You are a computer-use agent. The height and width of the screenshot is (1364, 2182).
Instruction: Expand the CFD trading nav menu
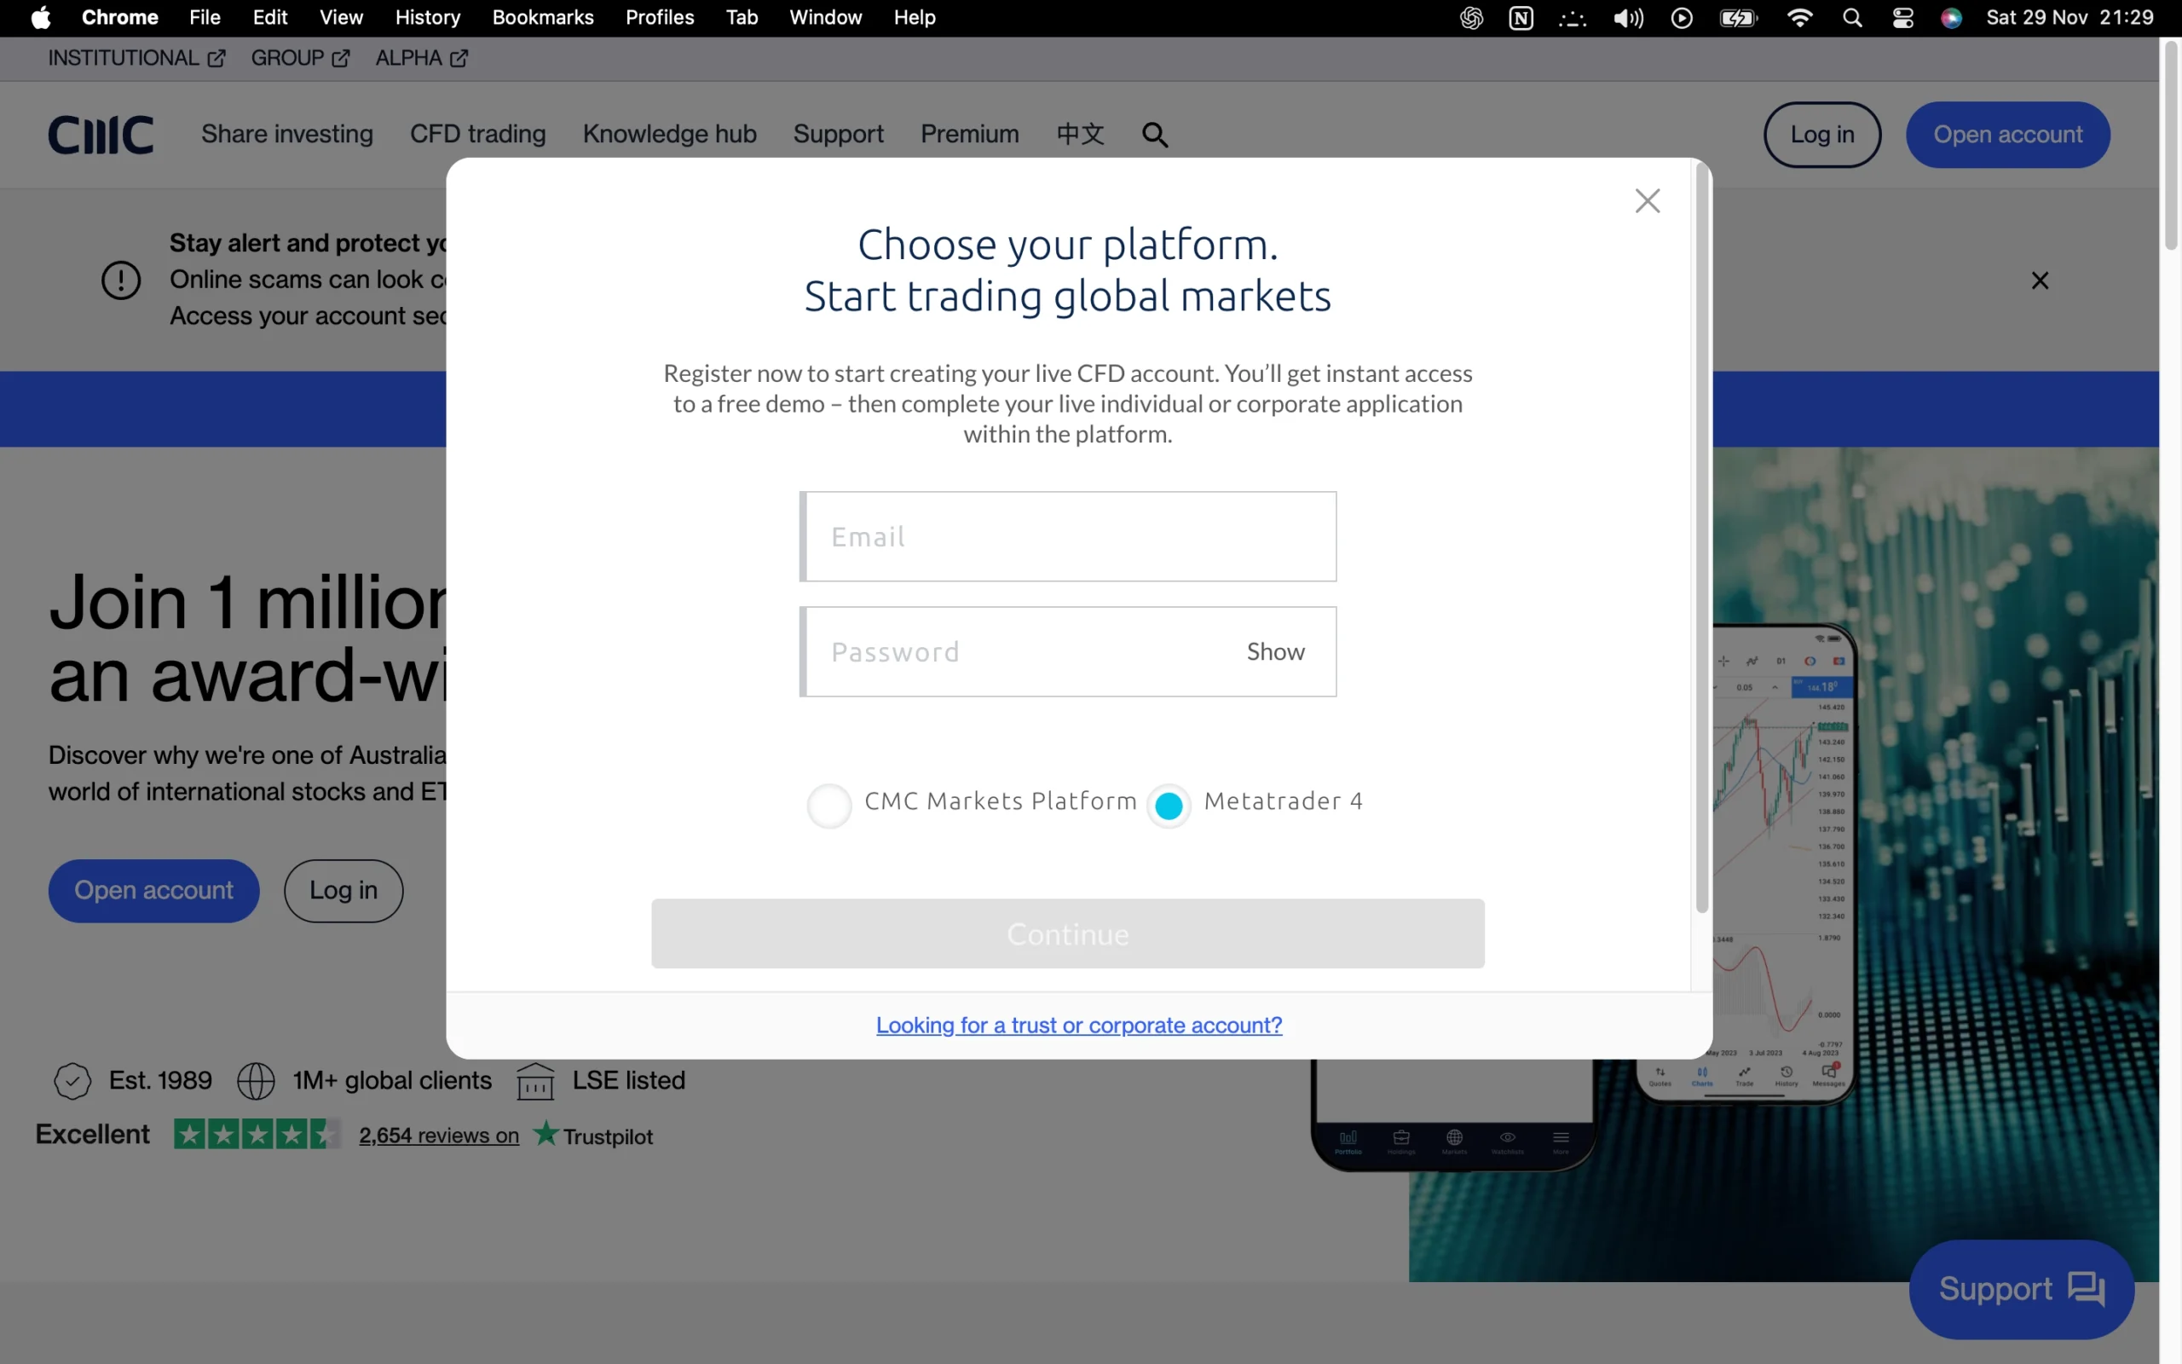point(478,135)
